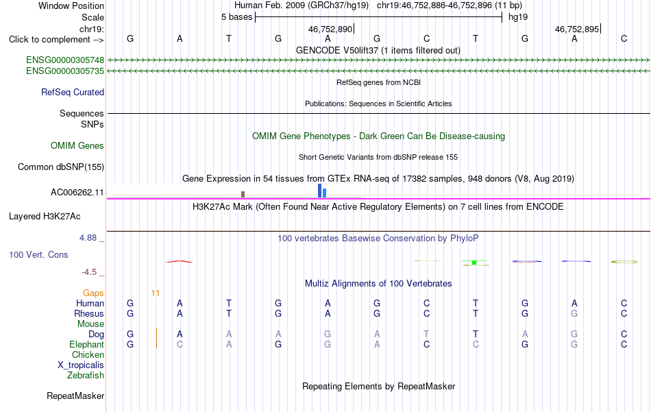Select the ENSG00000305748 gene label

point(65,60)
